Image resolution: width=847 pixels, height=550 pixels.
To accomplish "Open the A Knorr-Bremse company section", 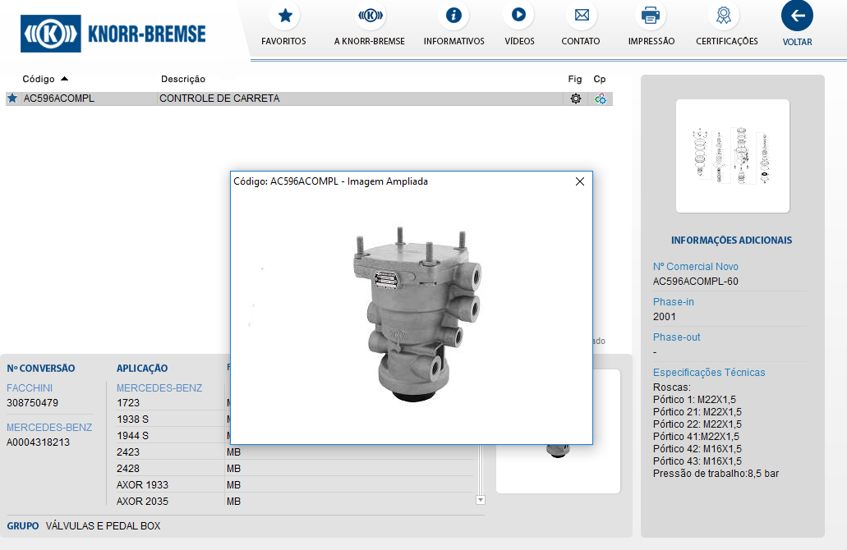I will click(x=370, y=16).
